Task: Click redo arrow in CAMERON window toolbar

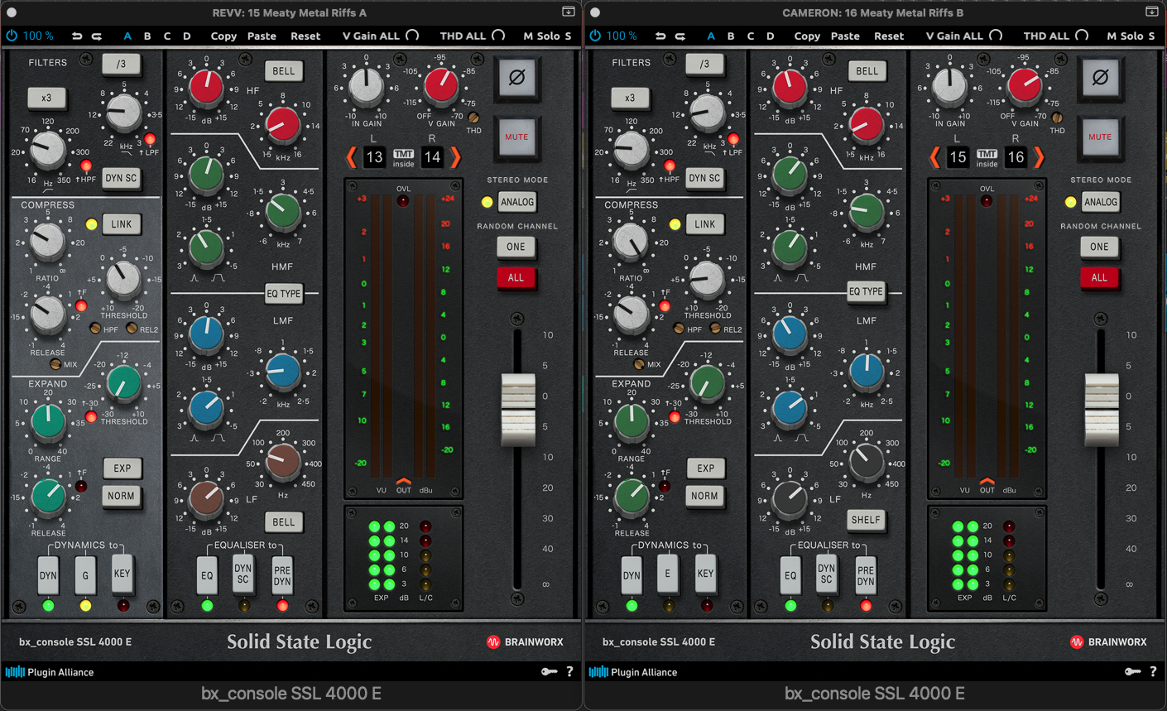Action: pos(680,36)
